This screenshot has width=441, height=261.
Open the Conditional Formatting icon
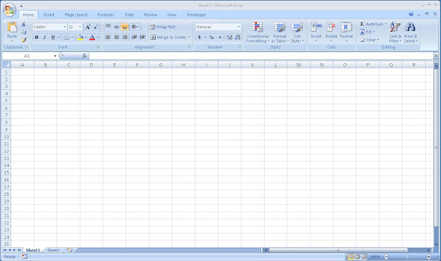(x=257, y=27)
